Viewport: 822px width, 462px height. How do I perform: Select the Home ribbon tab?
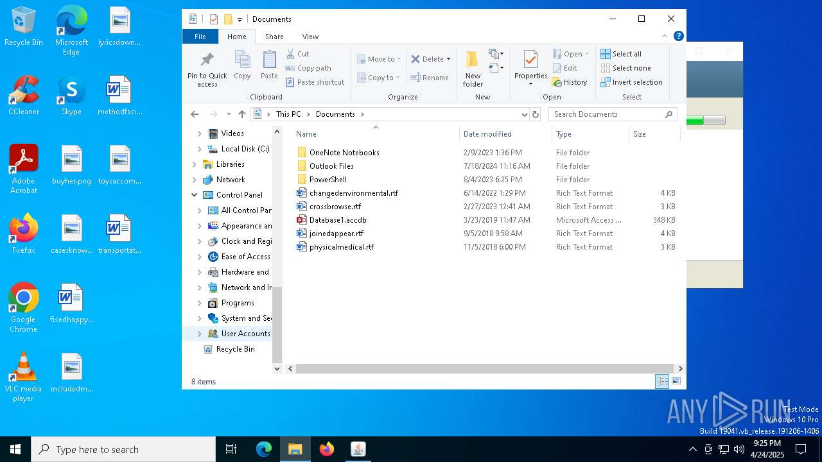pyautogui.click(x=237, y=37)
